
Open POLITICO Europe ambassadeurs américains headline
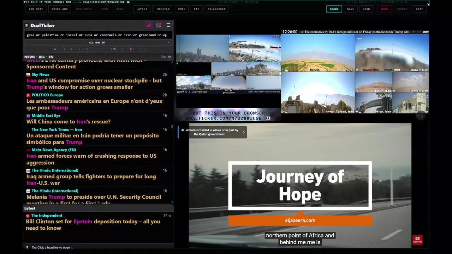tap(94, 104)
